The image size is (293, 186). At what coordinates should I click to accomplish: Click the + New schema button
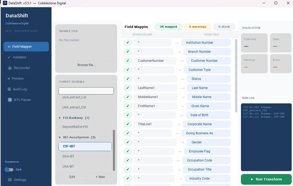coord(100,177)
